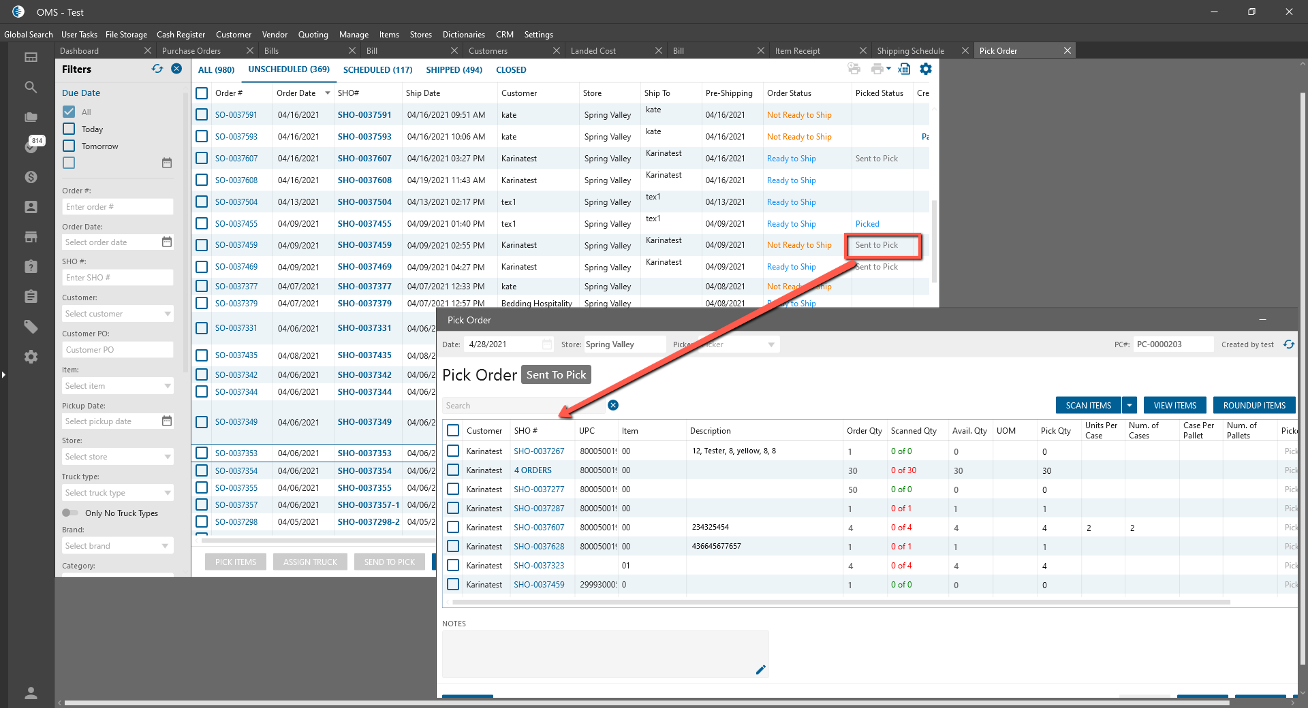Open sales order link SO-0037607
Screen dimensions: 1308x708
236,159
